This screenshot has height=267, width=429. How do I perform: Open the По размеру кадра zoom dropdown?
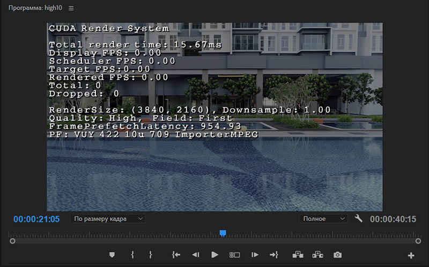click(108, 219)
